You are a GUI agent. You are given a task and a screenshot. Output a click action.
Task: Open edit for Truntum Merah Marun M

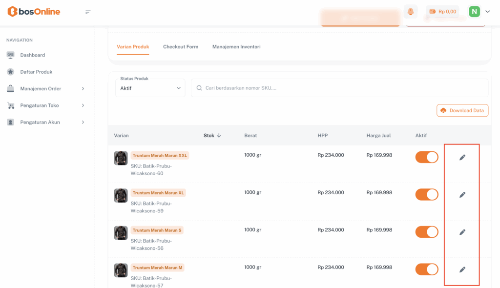[462, 269]
